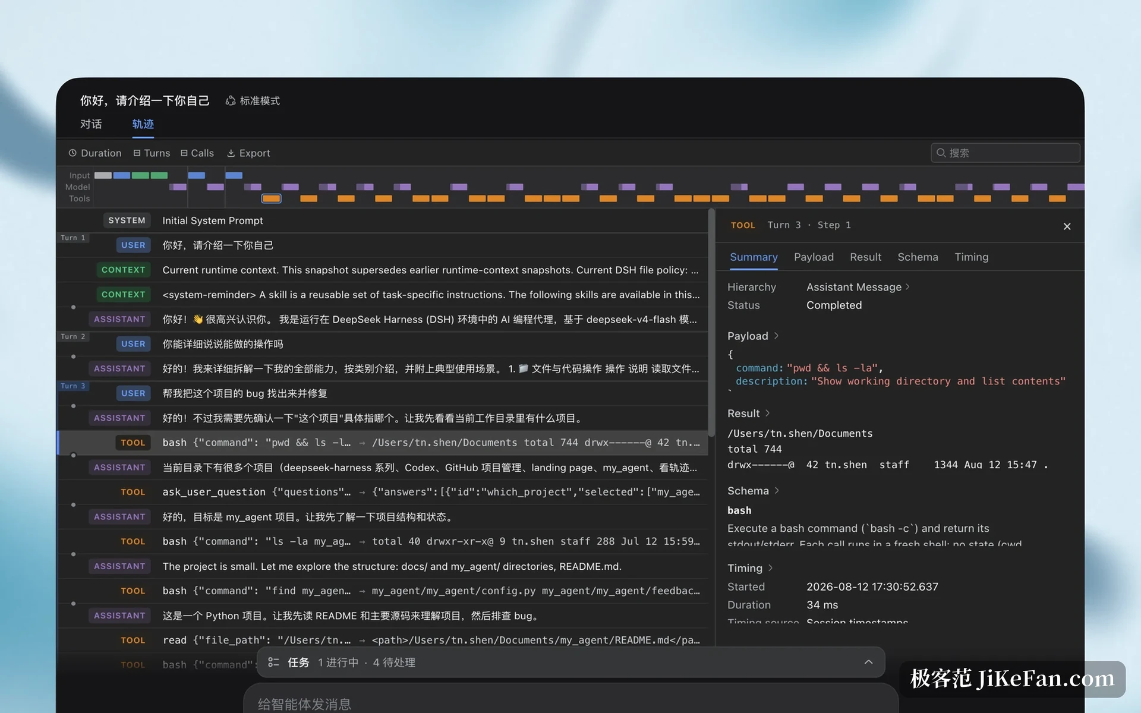This screenshot has height=713, width=1141.
Task: Open the Timing tab
Action: point(971,257)
